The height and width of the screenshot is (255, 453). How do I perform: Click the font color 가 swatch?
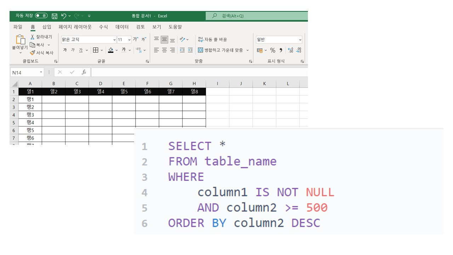[x=124, y=50]
